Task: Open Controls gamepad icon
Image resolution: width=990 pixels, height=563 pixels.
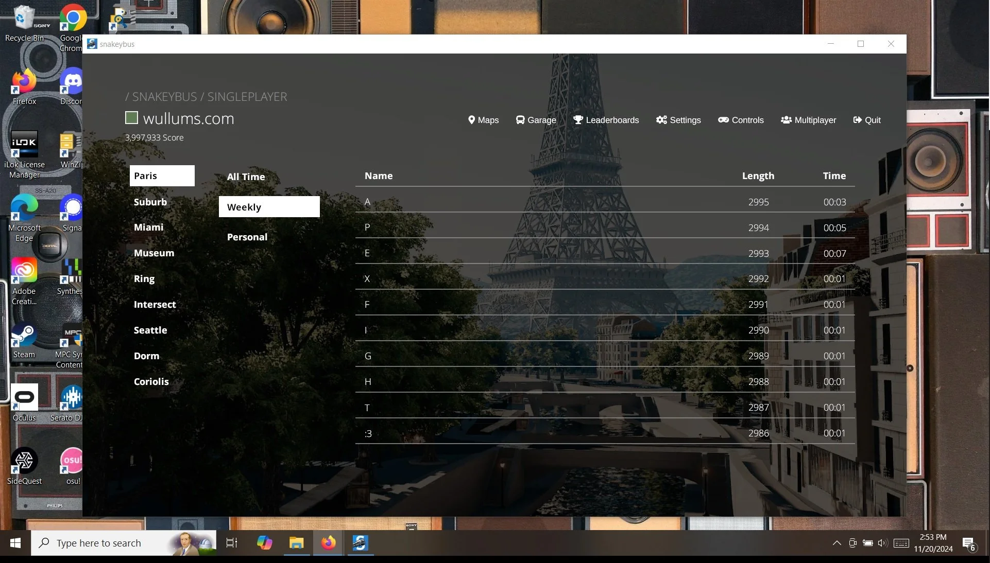Action: pos(723,120)
